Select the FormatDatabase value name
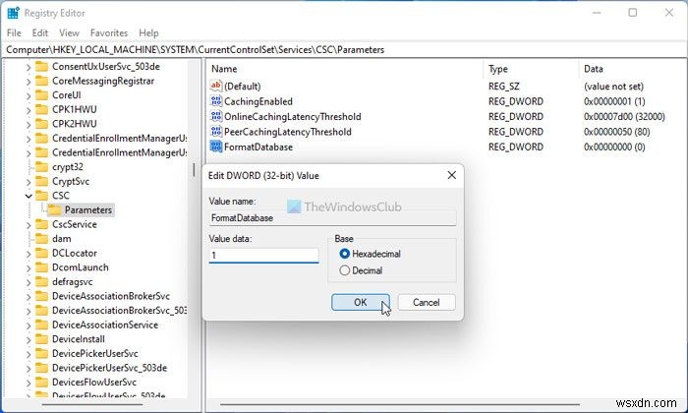 coord(258,147)
